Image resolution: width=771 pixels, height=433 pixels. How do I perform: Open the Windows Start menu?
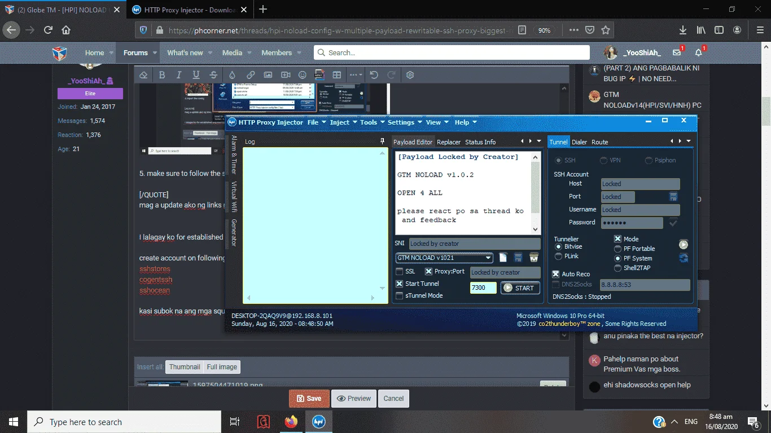click(x=14, y=422)
